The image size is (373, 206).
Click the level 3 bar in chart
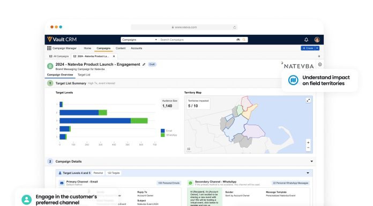click(x=103, y=121)
